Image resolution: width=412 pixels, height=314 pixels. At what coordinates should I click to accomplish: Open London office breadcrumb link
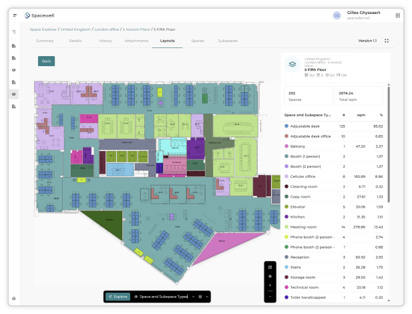[107, 29]
